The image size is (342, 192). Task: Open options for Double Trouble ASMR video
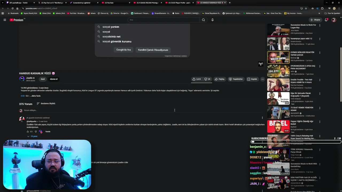320,80
